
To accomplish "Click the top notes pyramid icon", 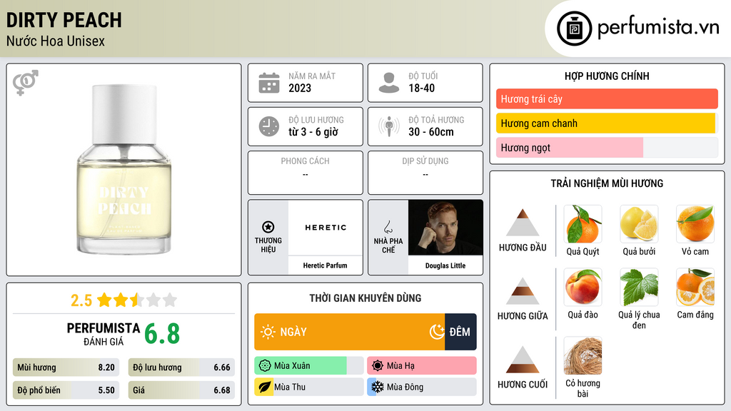I will pos(523,223).
